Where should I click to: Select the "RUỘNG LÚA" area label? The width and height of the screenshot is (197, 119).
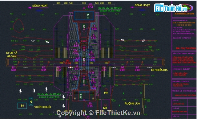pyautogui.click(x=132, y=103)
